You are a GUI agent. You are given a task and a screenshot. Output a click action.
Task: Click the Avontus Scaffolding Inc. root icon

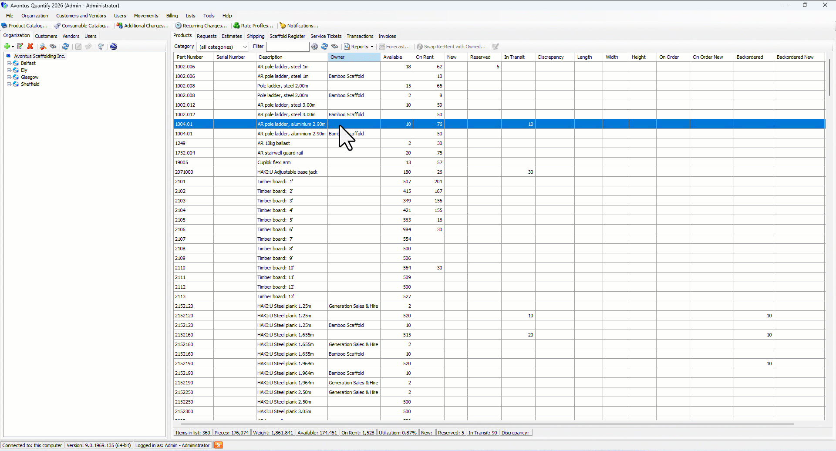coord(8,56)
